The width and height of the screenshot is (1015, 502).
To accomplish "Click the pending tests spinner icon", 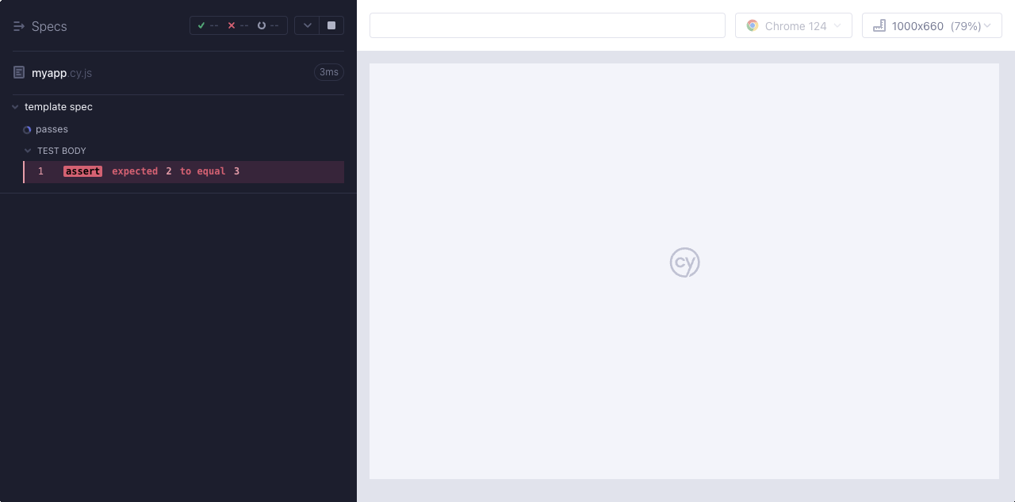I will pos(262,25).
